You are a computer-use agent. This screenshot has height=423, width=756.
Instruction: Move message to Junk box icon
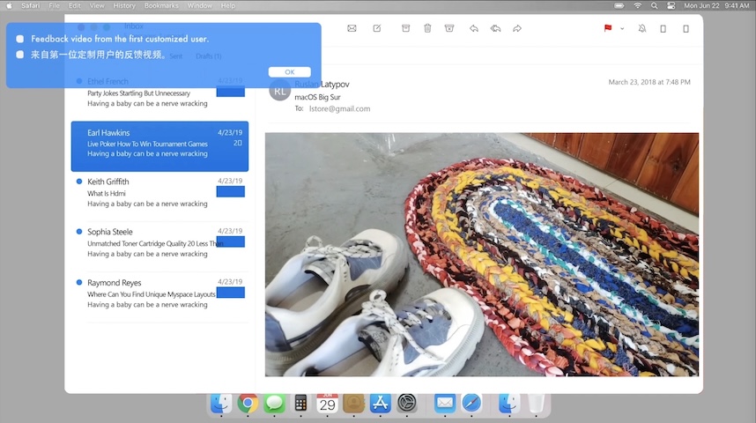click(449, 28)
